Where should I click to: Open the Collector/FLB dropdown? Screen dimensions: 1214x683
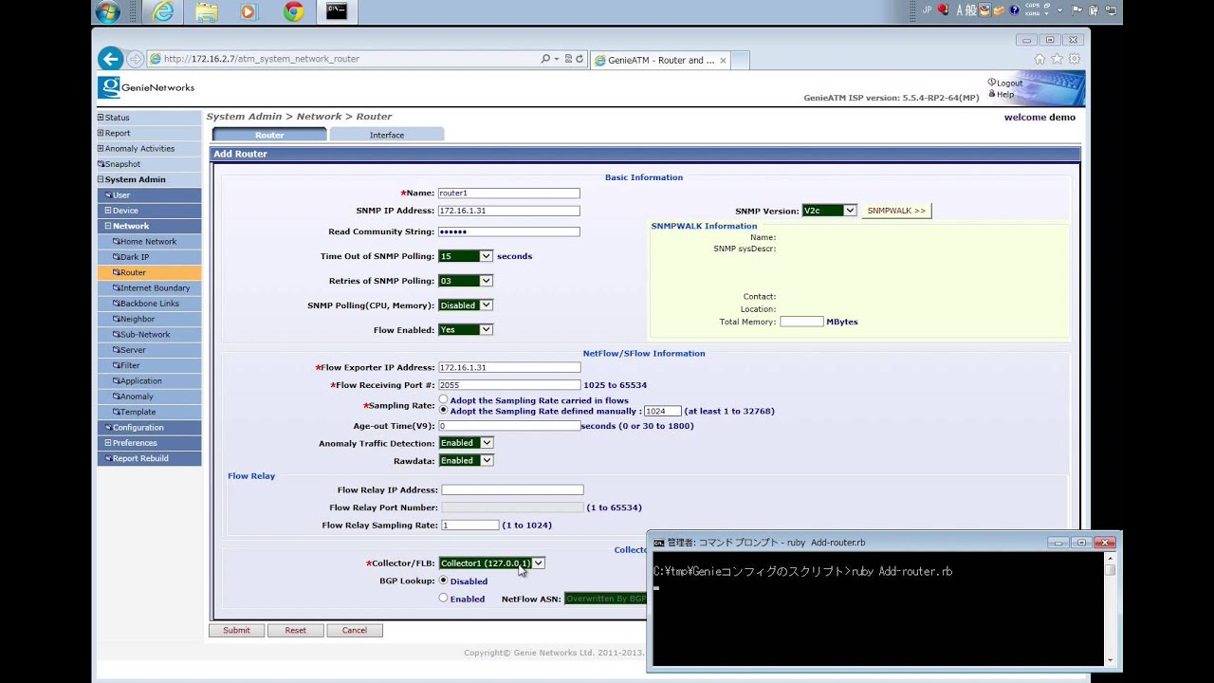(491, 563)
